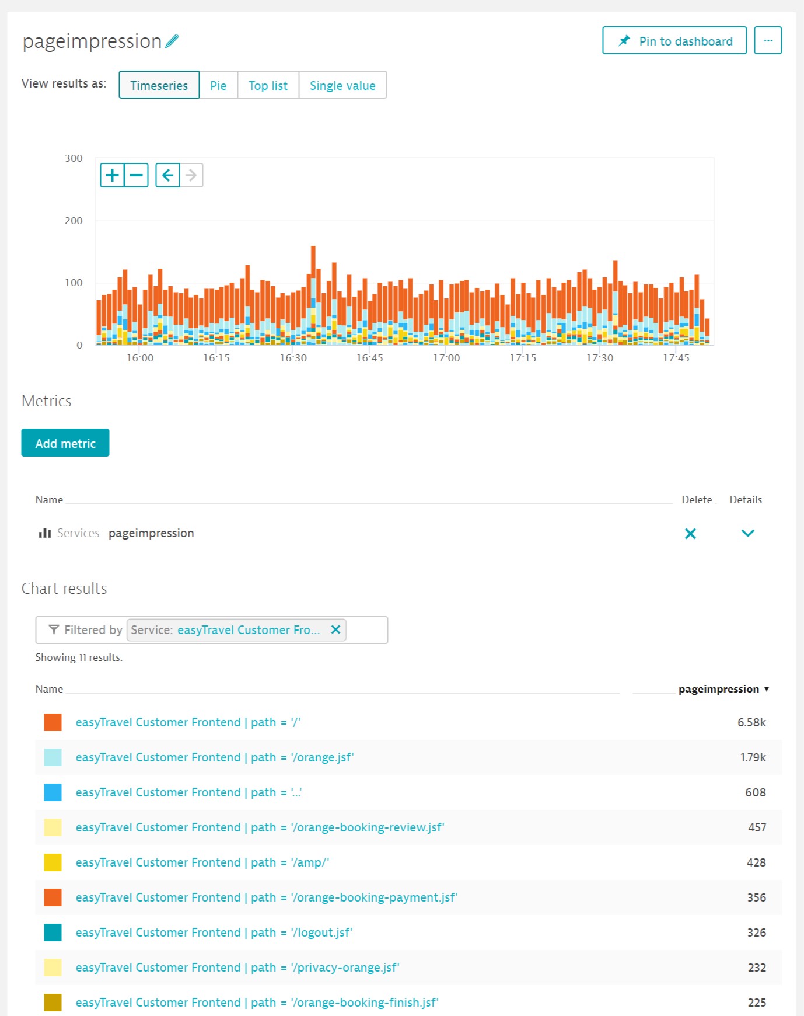804x1016 pixels.
Task: Open the '/privacy-orange.jsf' path result
Action: (x=237, y=968)
